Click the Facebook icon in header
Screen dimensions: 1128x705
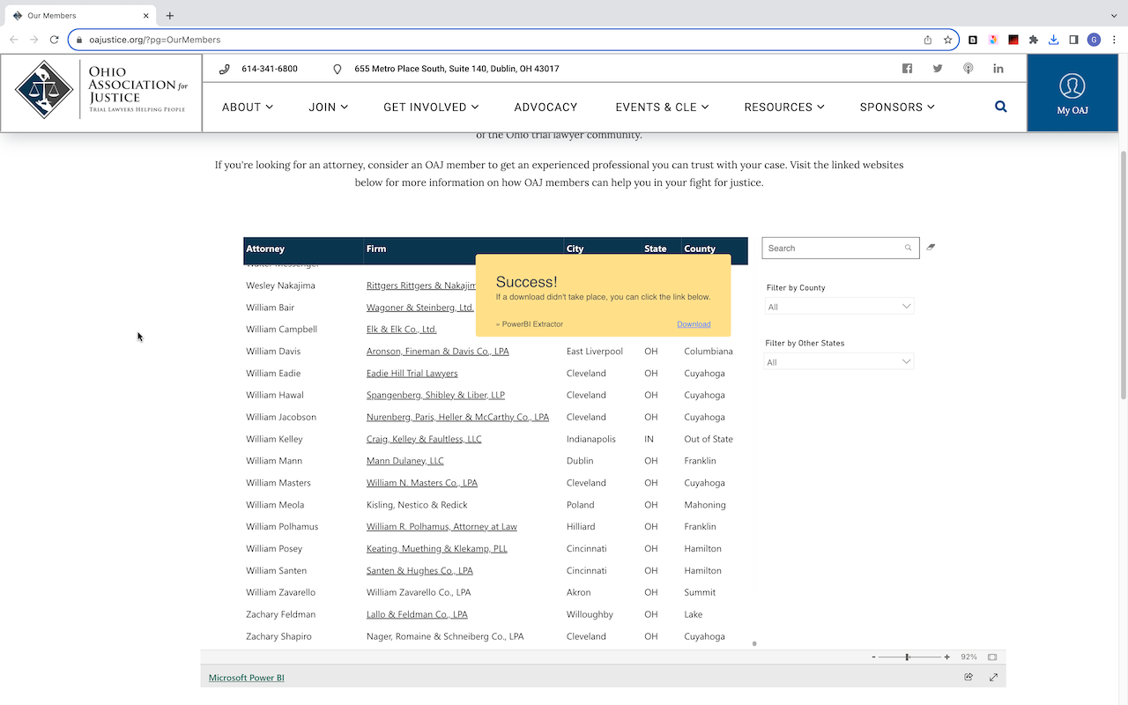point(907,69)
